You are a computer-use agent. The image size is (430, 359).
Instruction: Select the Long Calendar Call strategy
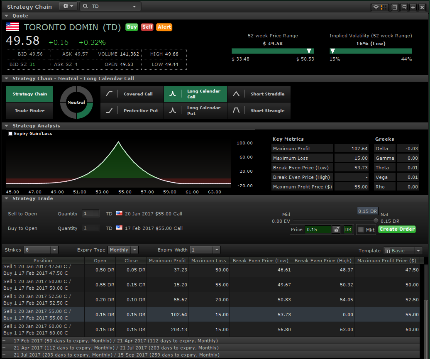(195, 94)
